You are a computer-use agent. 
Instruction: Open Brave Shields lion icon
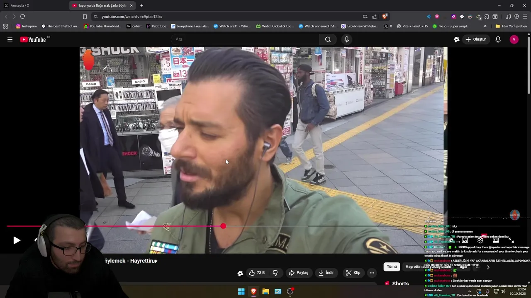tap(385, 17)
